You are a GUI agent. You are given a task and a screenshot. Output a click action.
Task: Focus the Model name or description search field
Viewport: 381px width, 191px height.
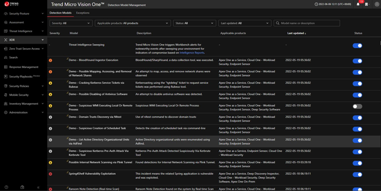pos(306,23)
